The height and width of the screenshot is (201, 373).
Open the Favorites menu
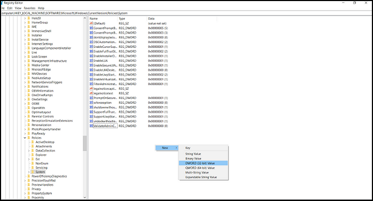29,8
